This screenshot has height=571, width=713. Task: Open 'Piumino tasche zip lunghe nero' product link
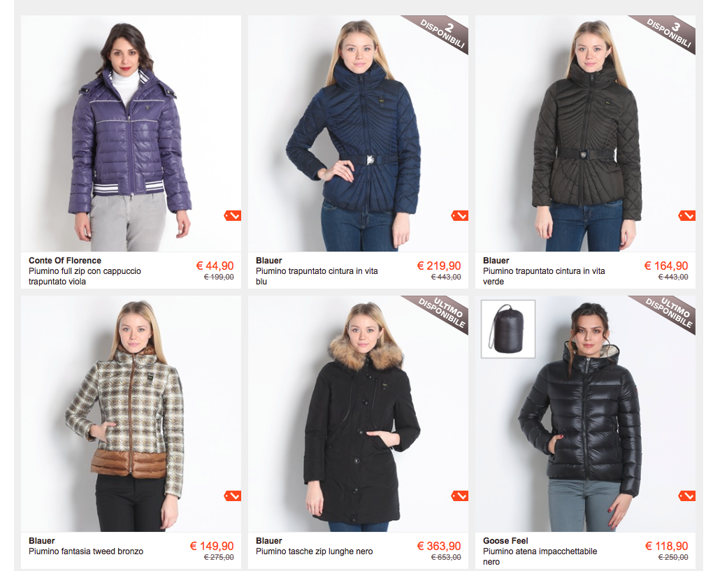[x=315, y=551]
